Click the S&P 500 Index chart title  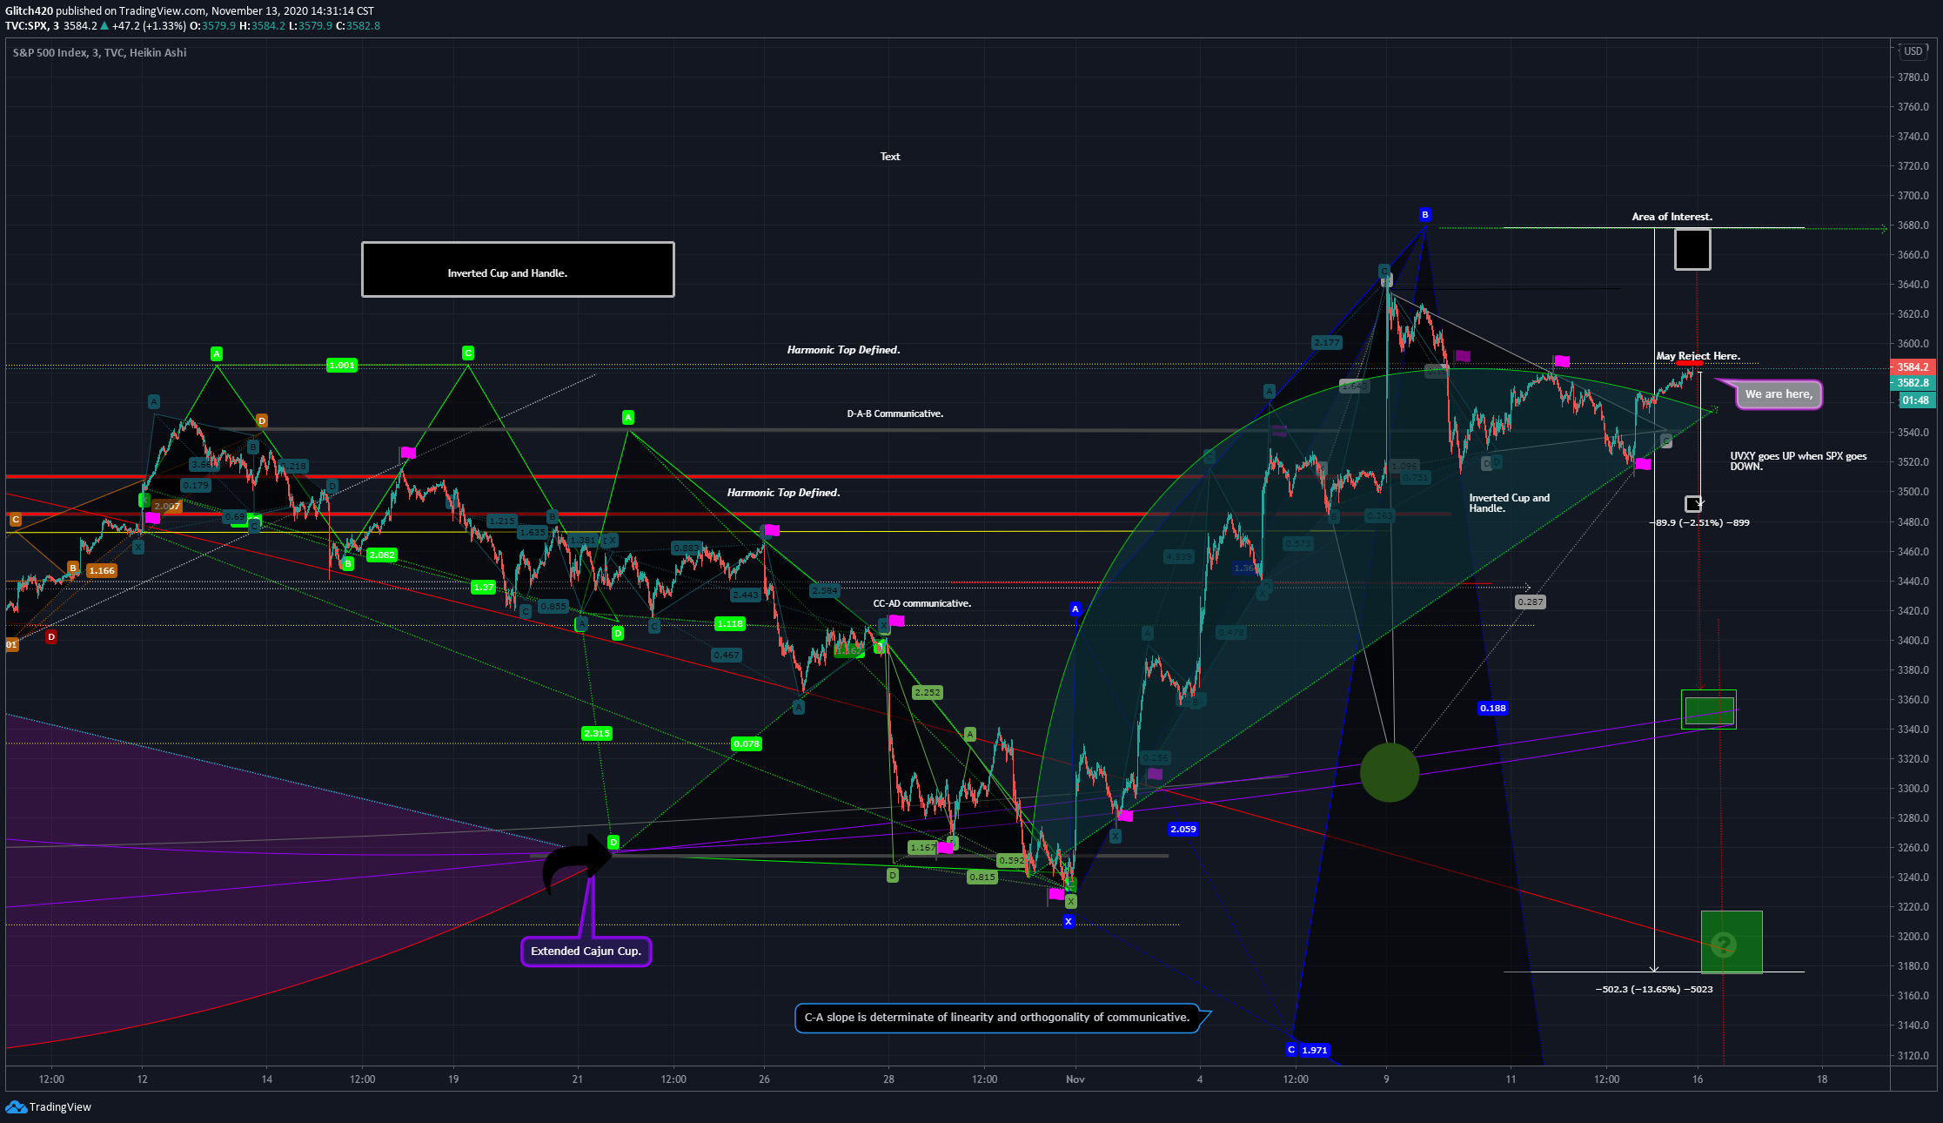click(x=99, y=53)
